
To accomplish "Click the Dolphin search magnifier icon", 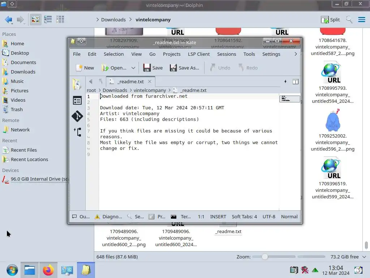I will 349,20.
